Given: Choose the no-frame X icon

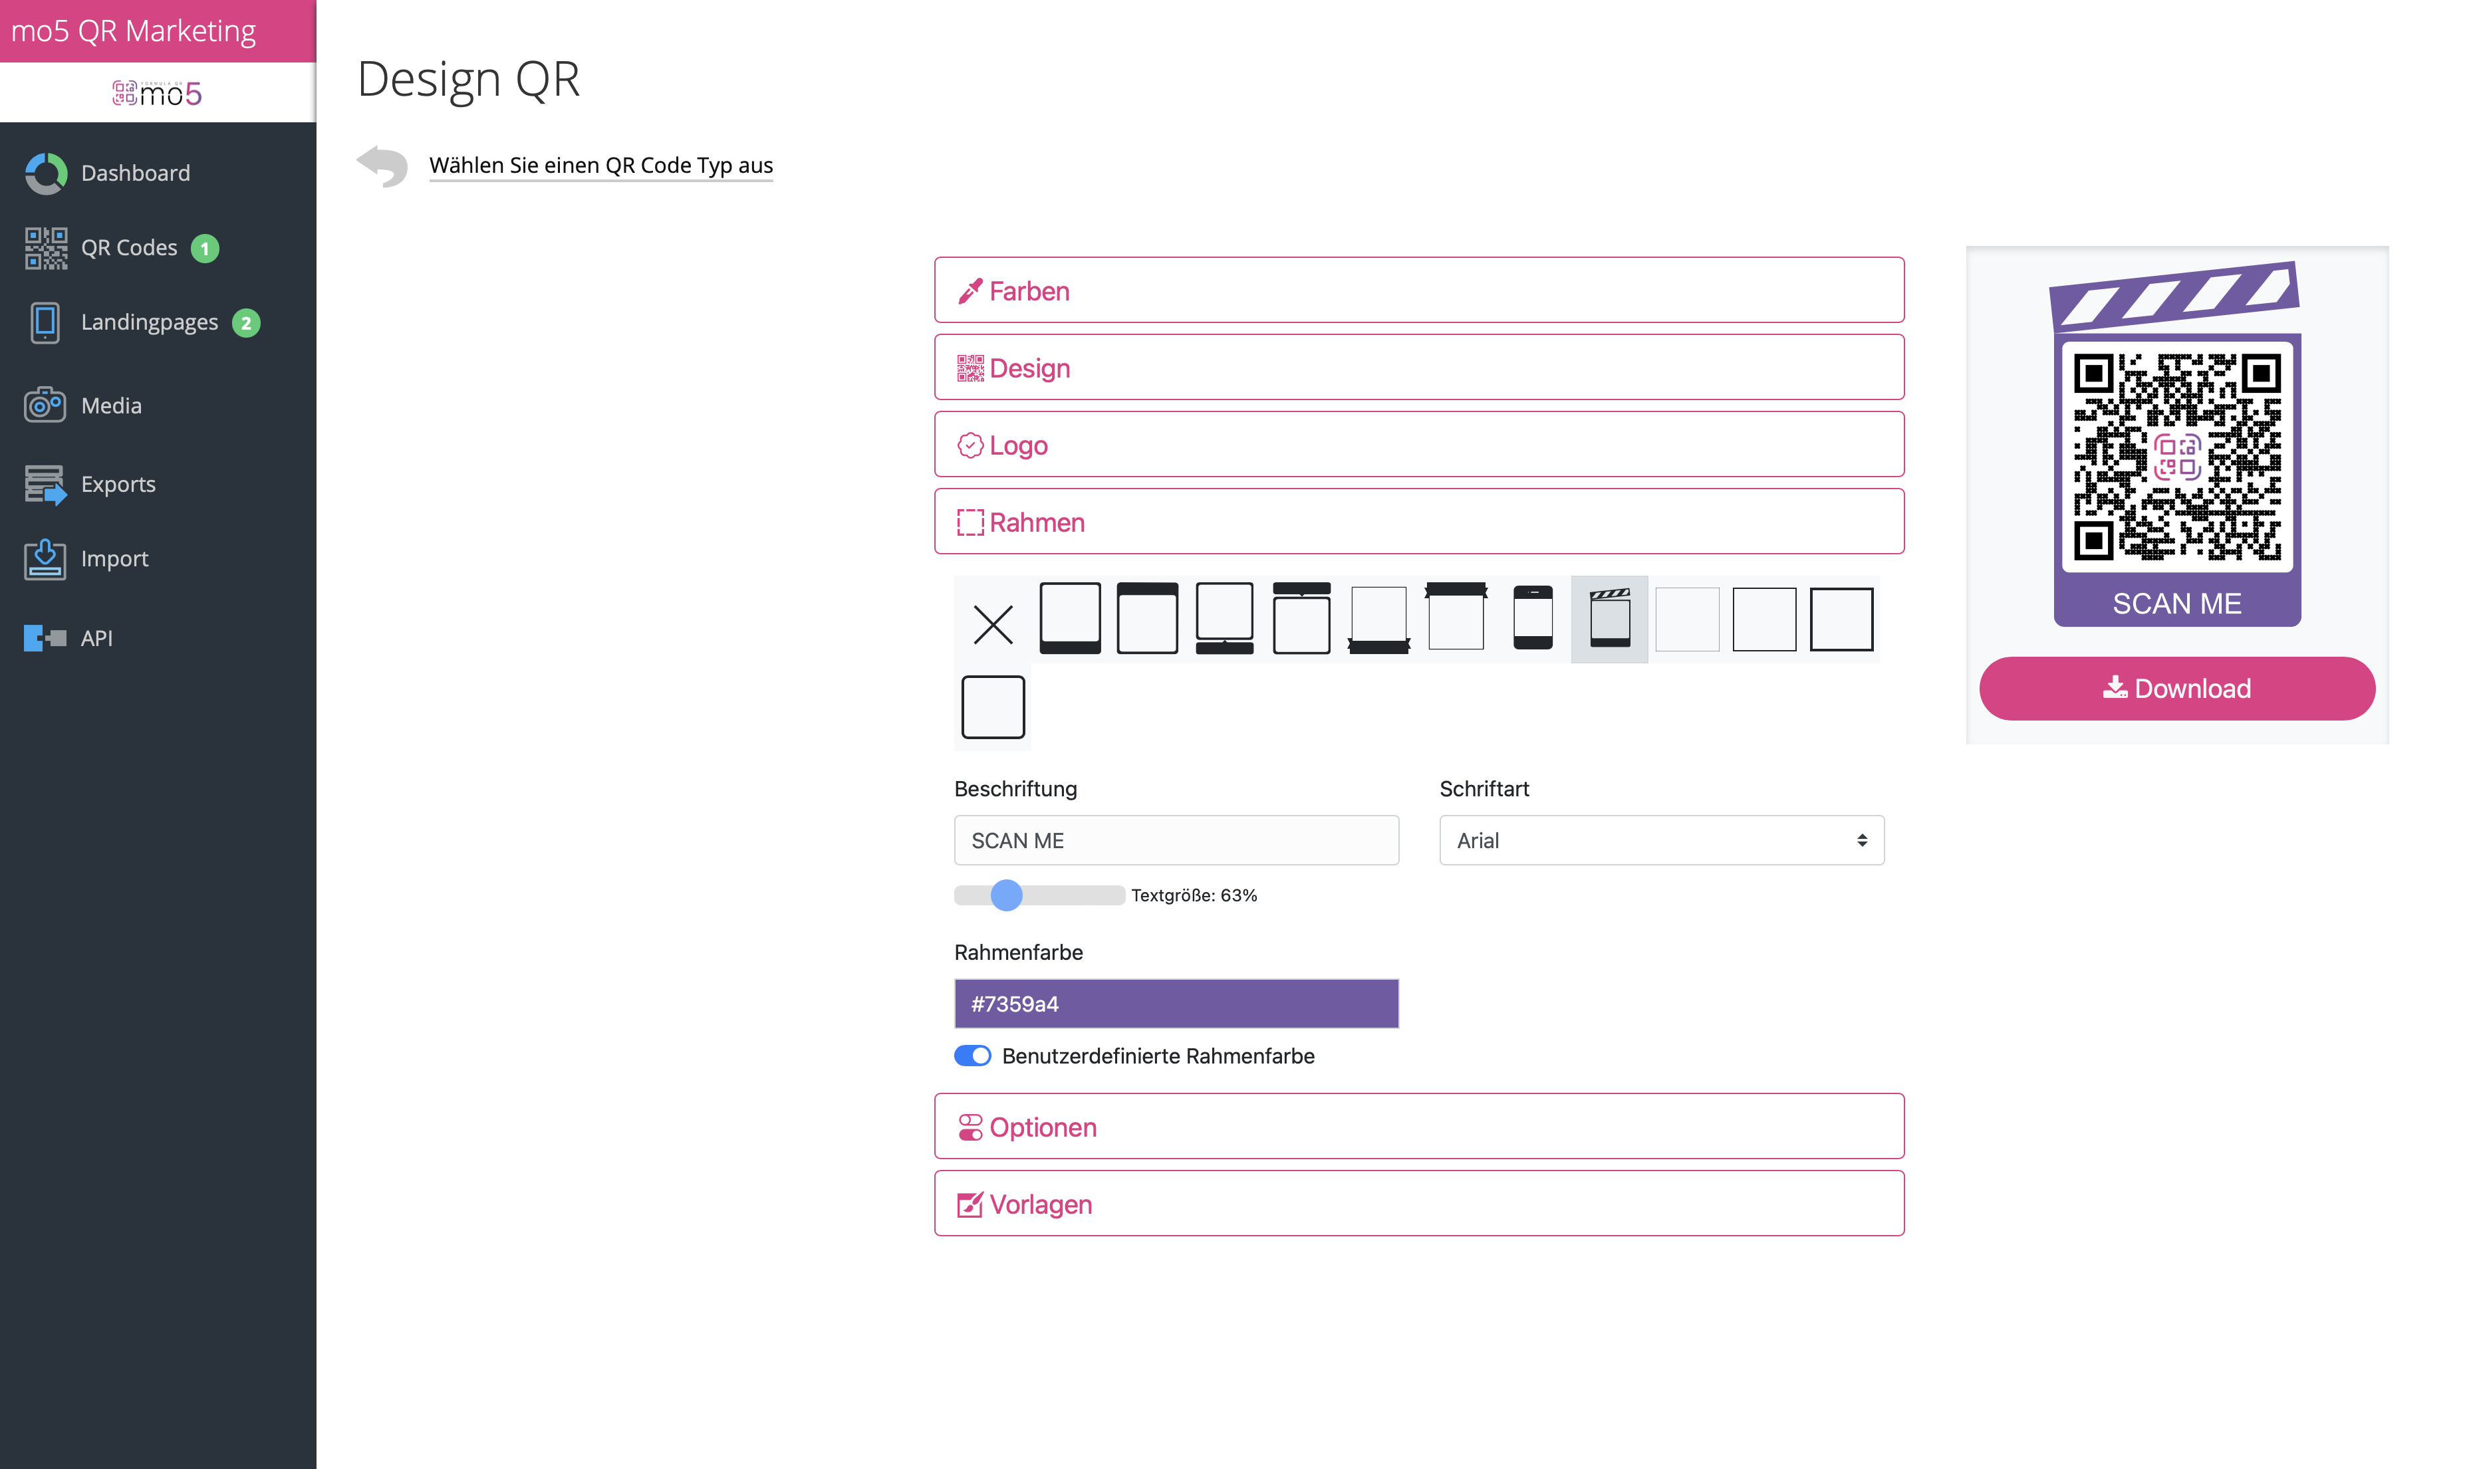Looking at the screenshot, I should (992, 623).
